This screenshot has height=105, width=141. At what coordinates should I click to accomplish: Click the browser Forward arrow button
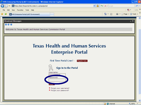click(6, 6)
